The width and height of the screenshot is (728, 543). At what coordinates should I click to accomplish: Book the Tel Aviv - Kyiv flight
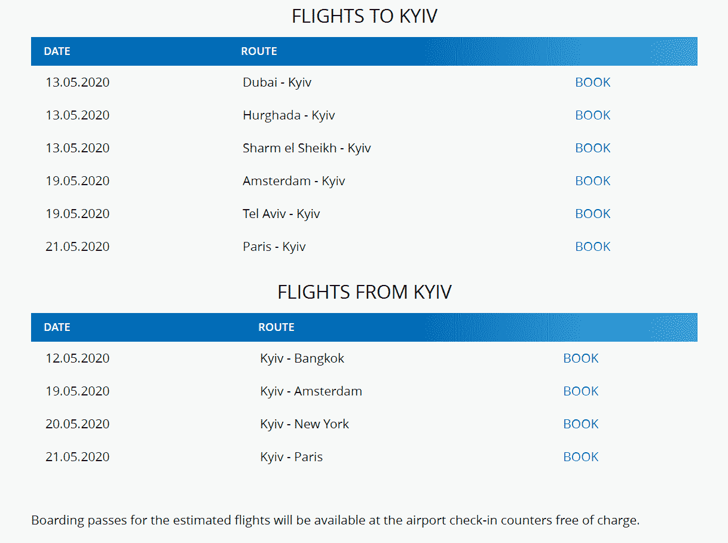[x=592, y=214]
